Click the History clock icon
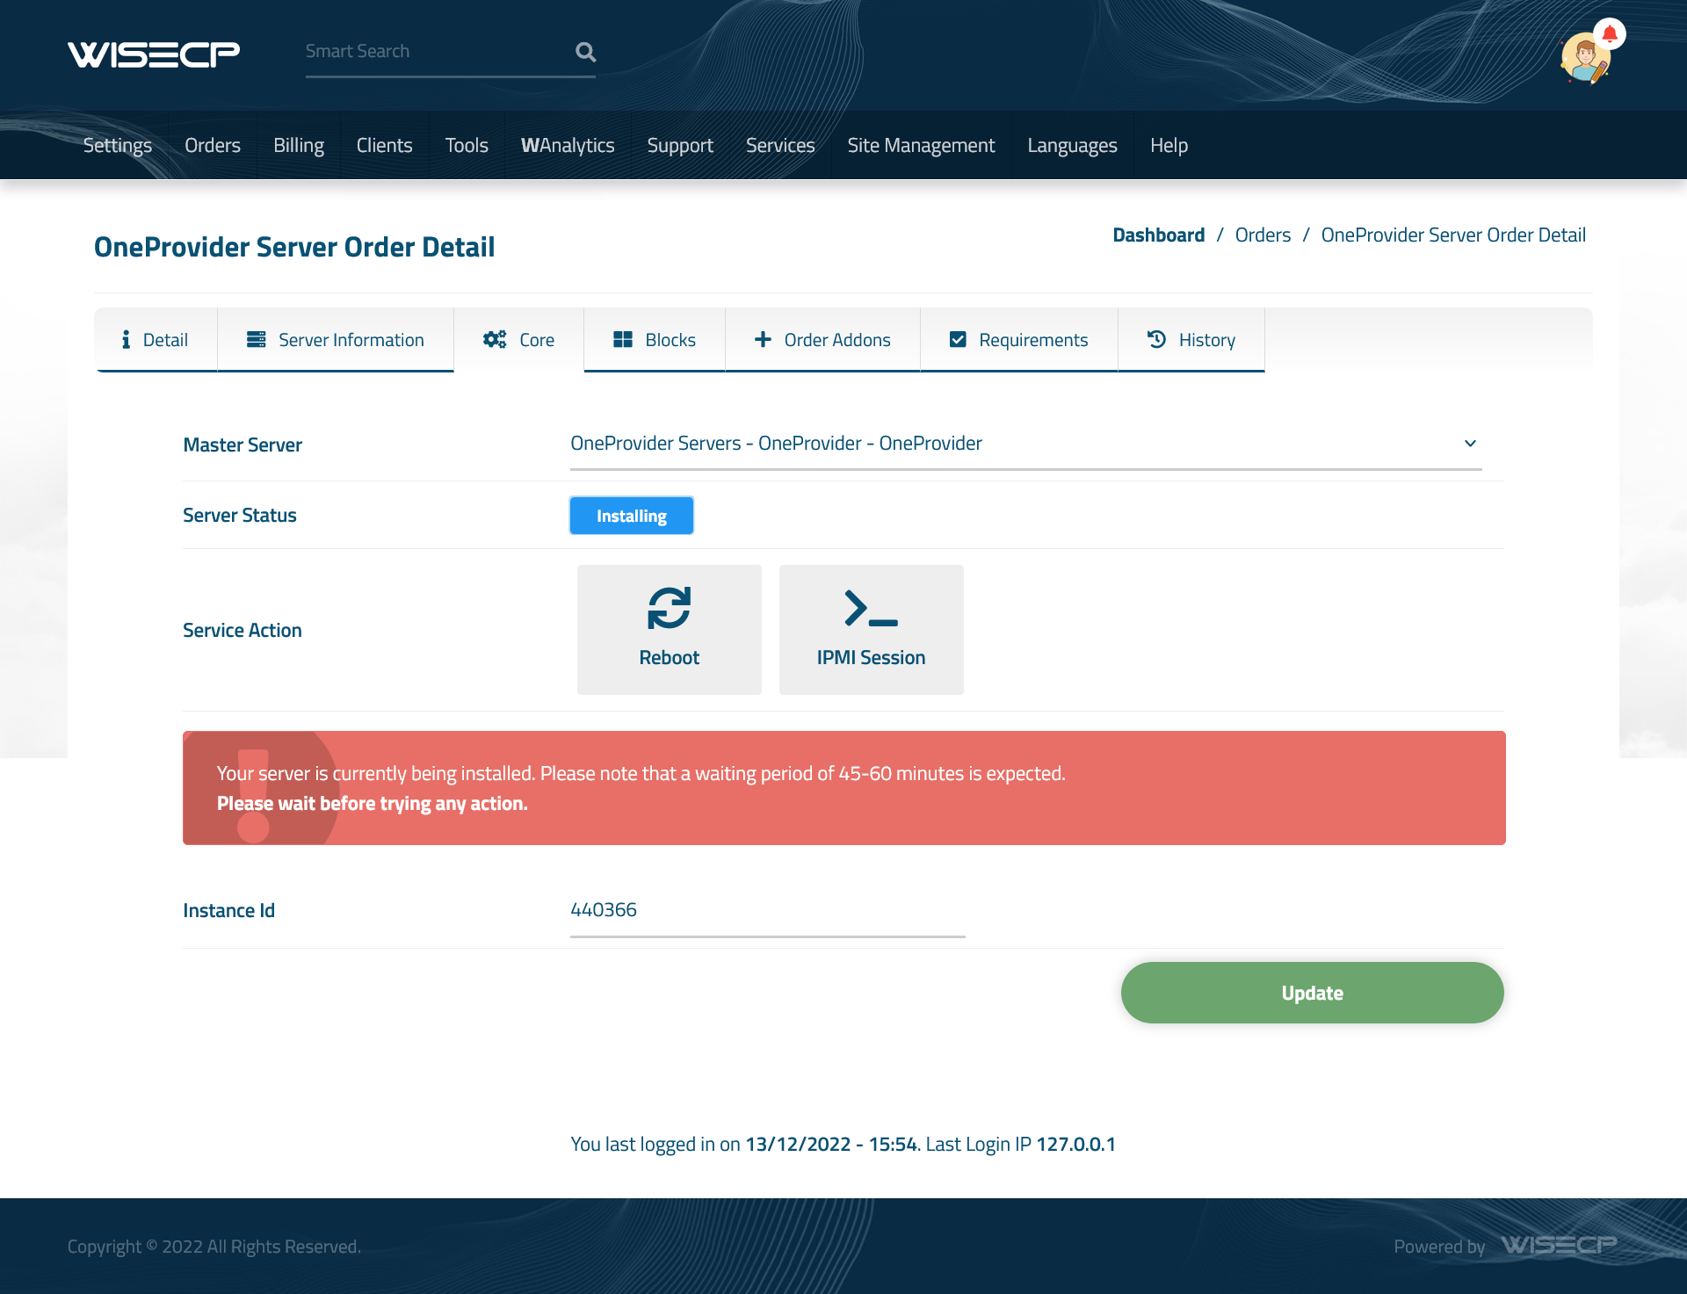The height and width of the screenshot is (1294, 1687). (x=1157, y=340)
